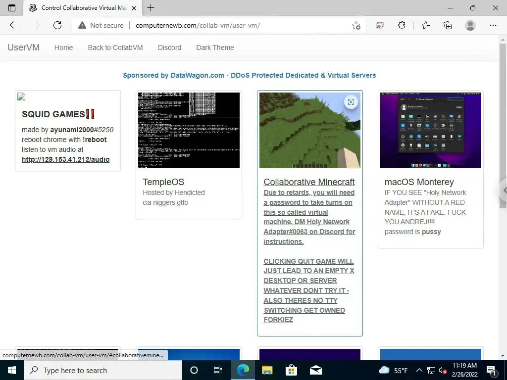Switch to Dark Theme
The image size is (507, 380).
[x=215, y=47]
